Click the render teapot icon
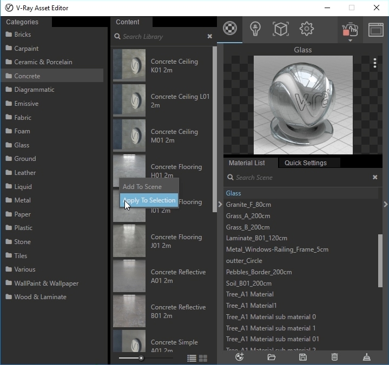 click(350, 29)
